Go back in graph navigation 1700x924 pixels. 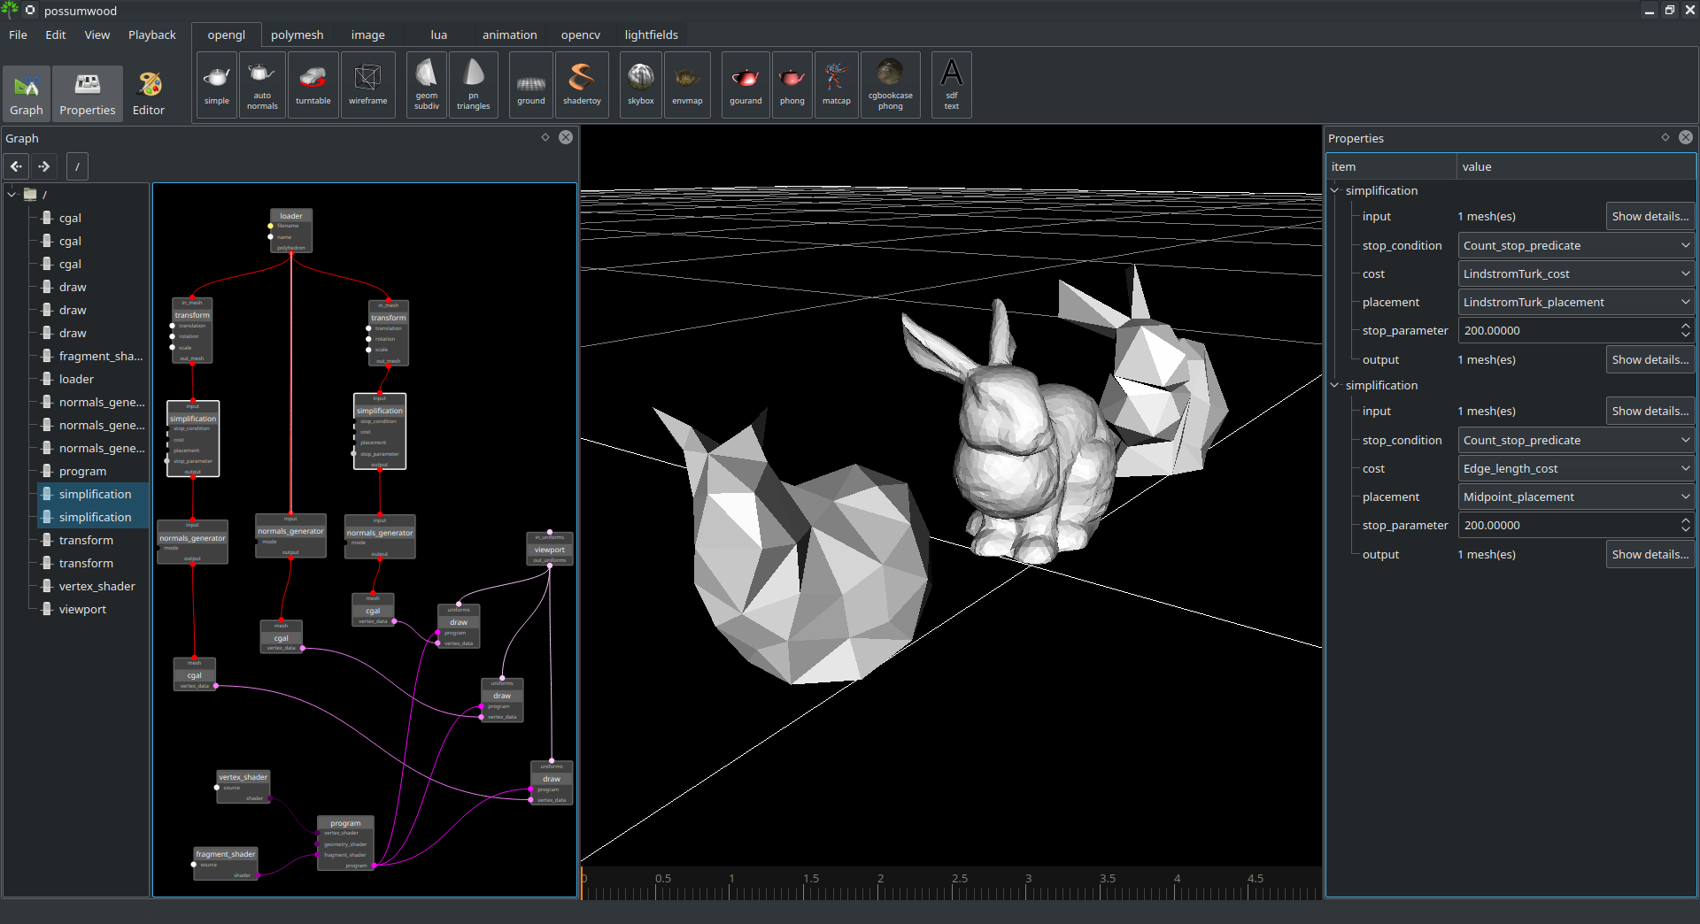point(17,166)
